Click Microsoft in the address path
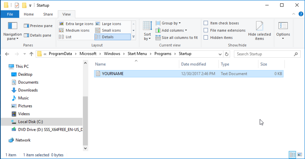The width and height of the screenshot is (305, 159). [x=88, y=54]
